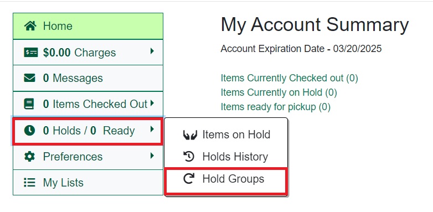433x212 pixels.
Task: Click the list icon beside My Lists
Action: click(29, 183)
